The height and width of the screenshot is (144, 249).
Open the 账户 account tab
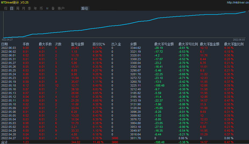click(61, 8)
